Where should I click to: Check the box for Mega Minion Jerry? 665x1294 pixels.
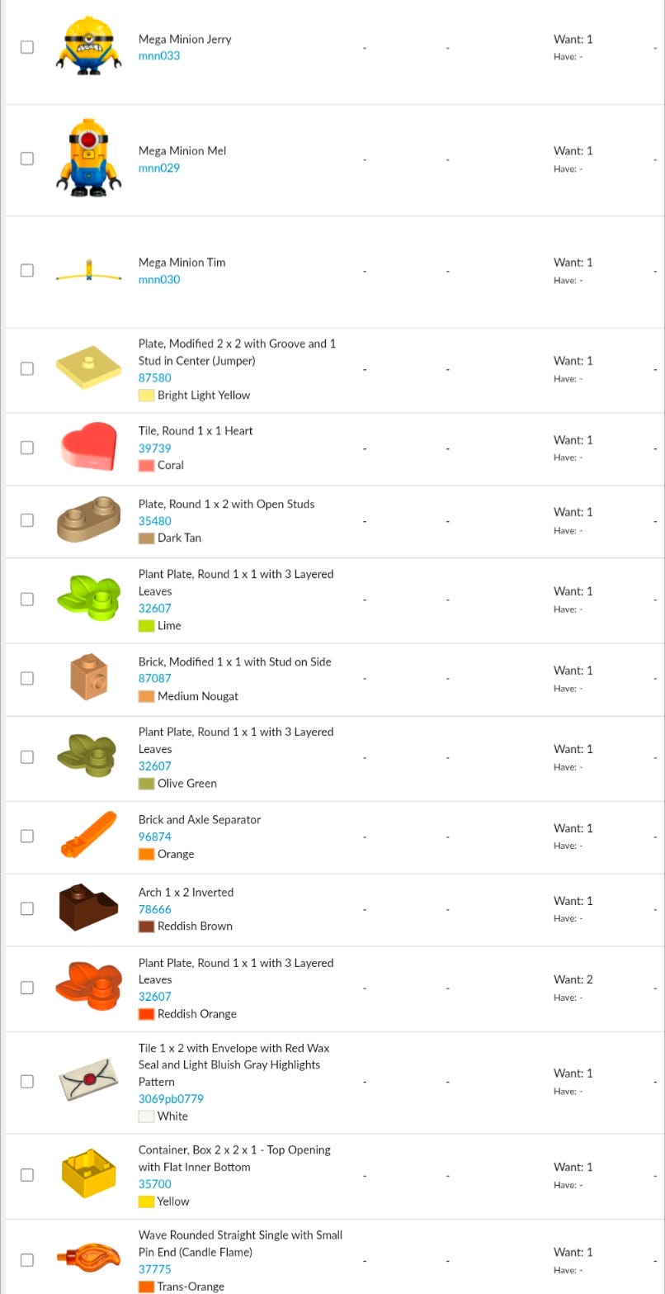(27, 47)
